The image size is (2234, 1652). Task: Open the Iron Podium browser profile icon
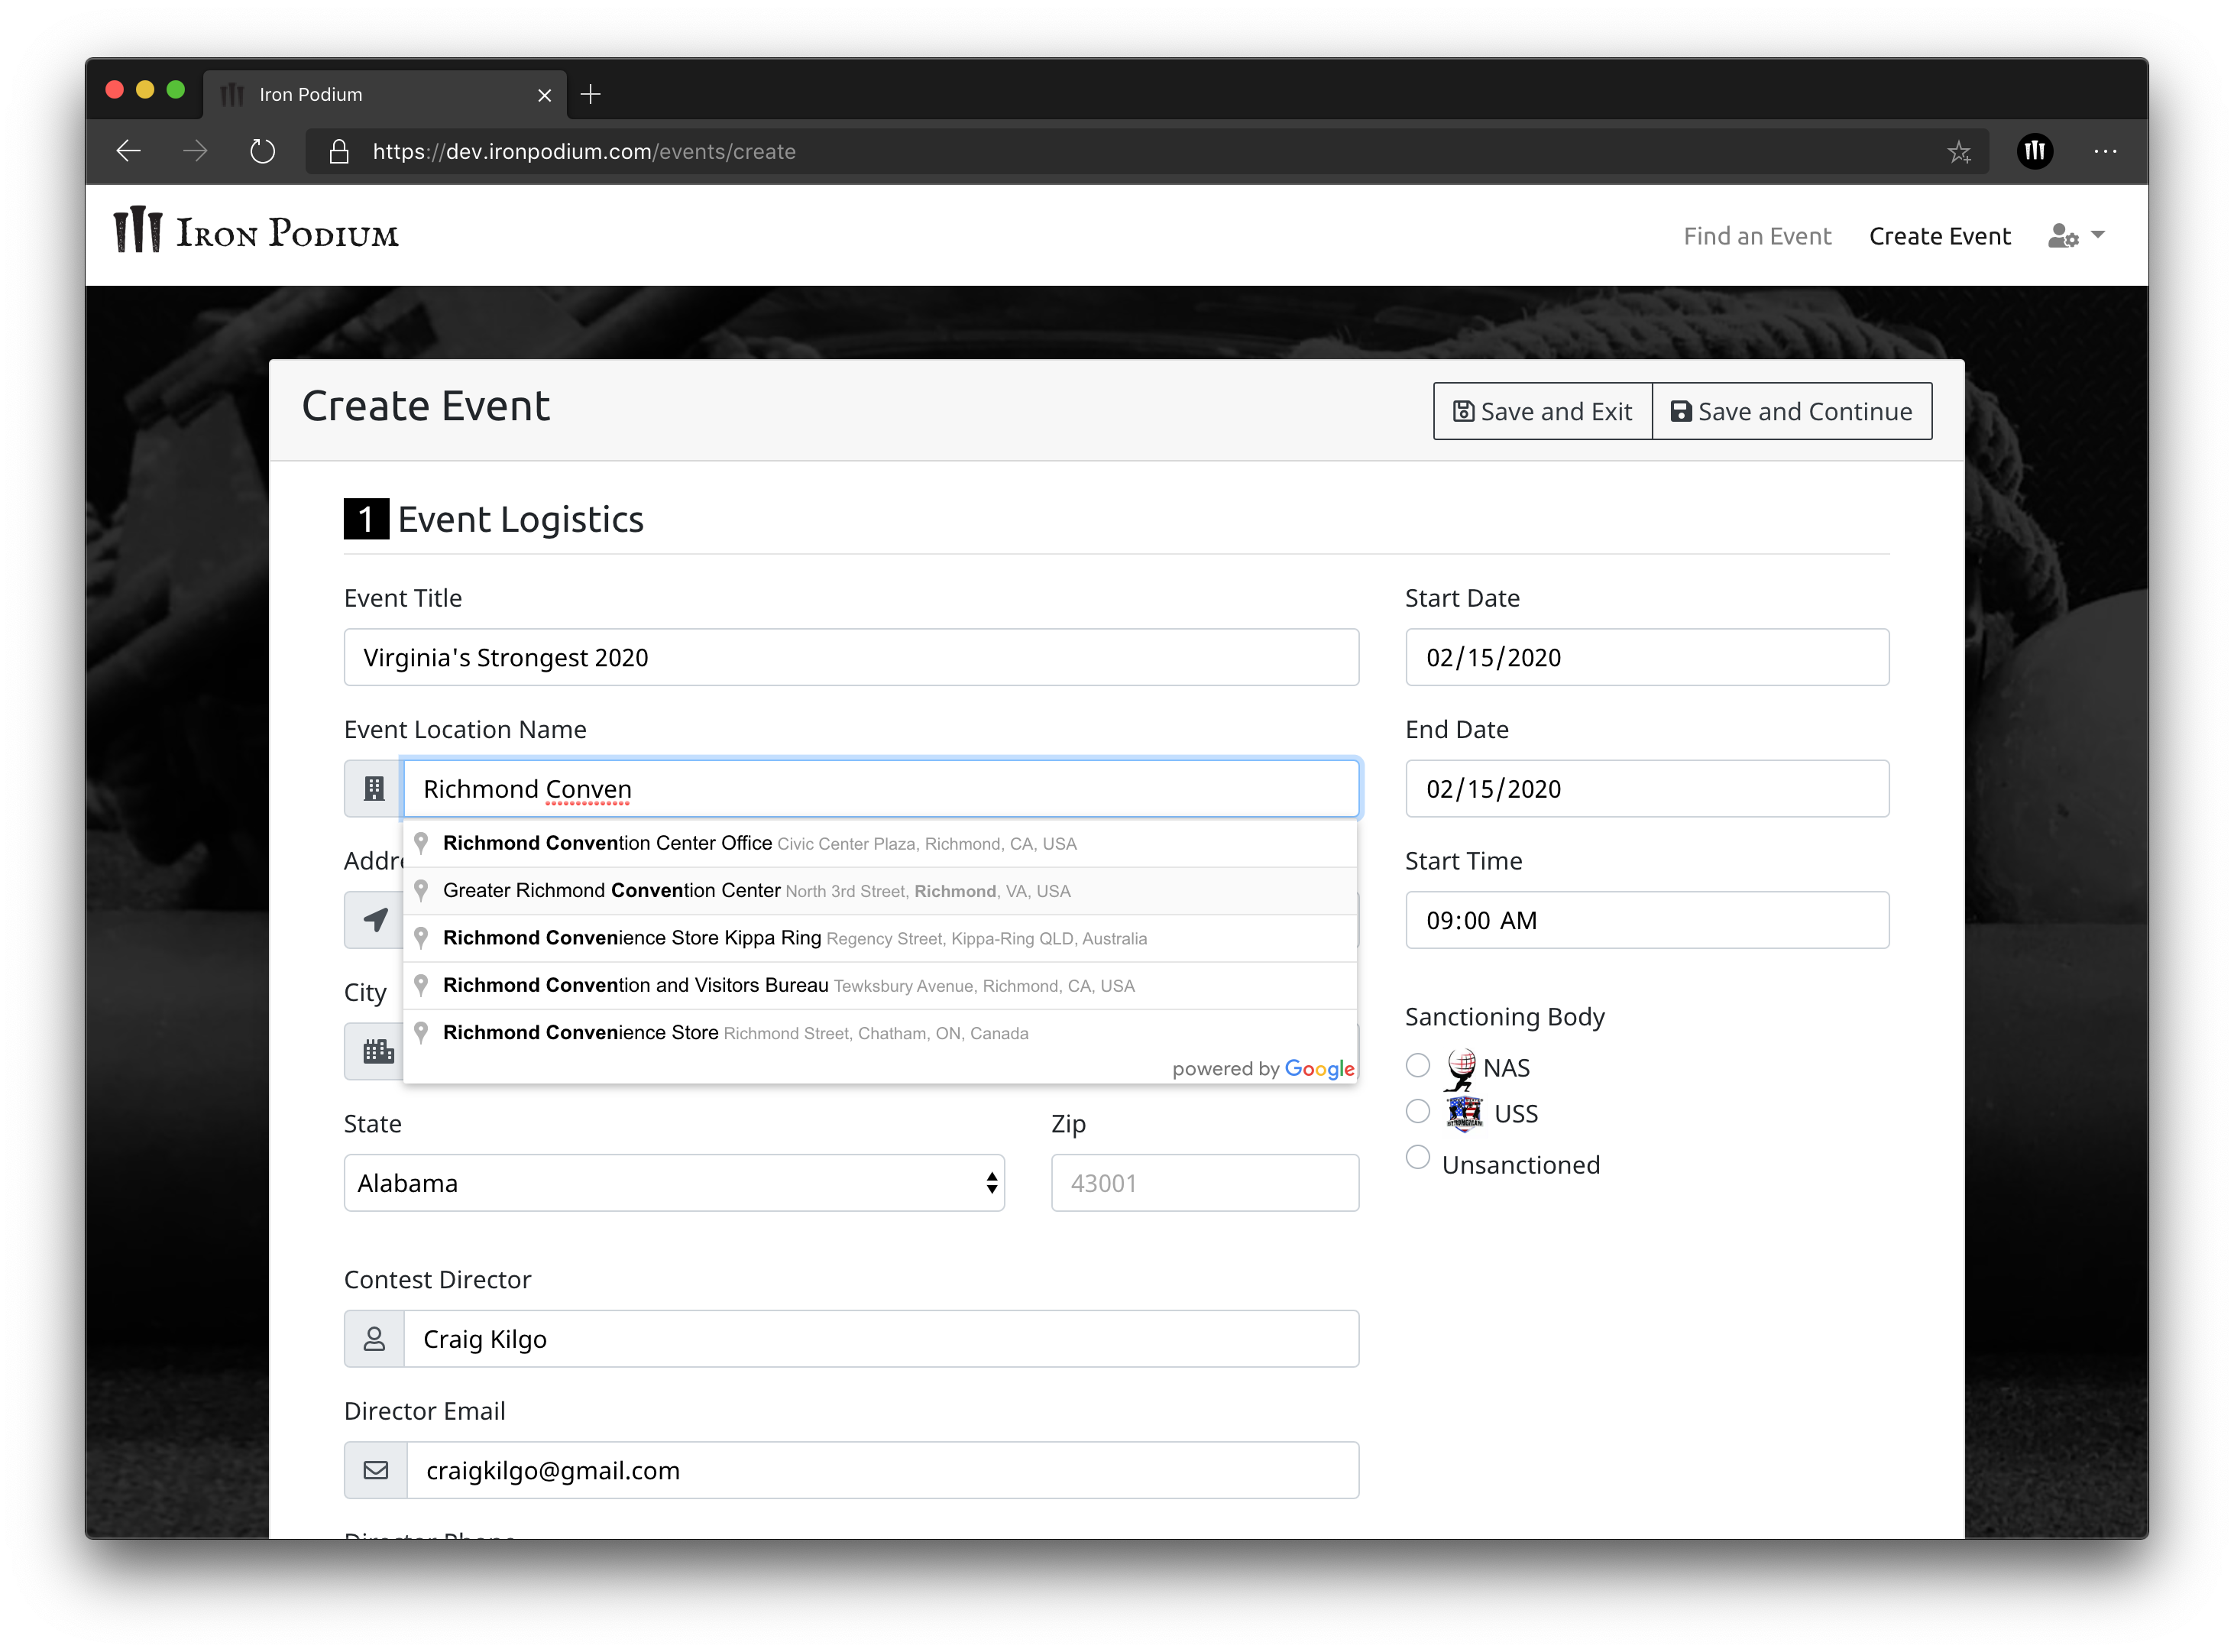coord(2034,151)
